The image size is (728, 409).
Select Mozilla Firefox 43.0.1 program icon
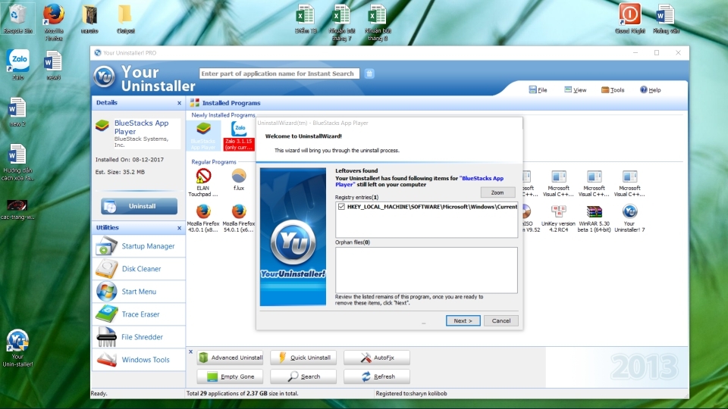(x=203, y=218)
